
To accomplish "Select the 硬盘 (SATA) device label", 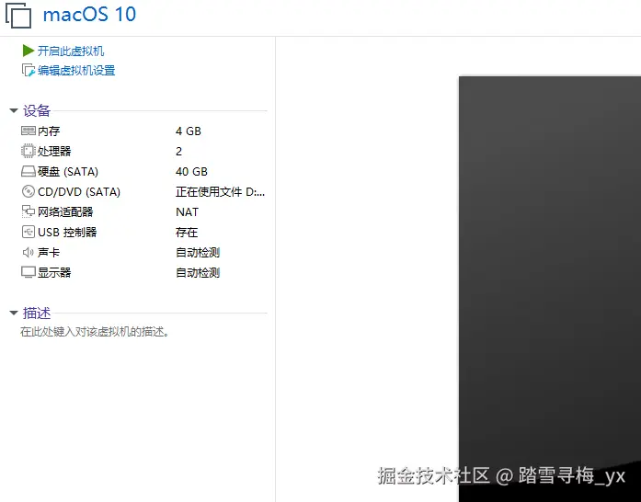I will coord(68,171).
